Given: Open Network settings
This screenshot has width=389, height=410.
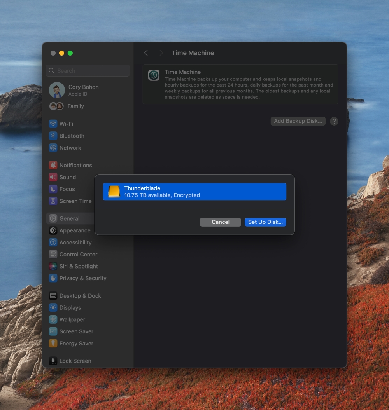Looking at the screenshot, I should click(x=70, y=148).
